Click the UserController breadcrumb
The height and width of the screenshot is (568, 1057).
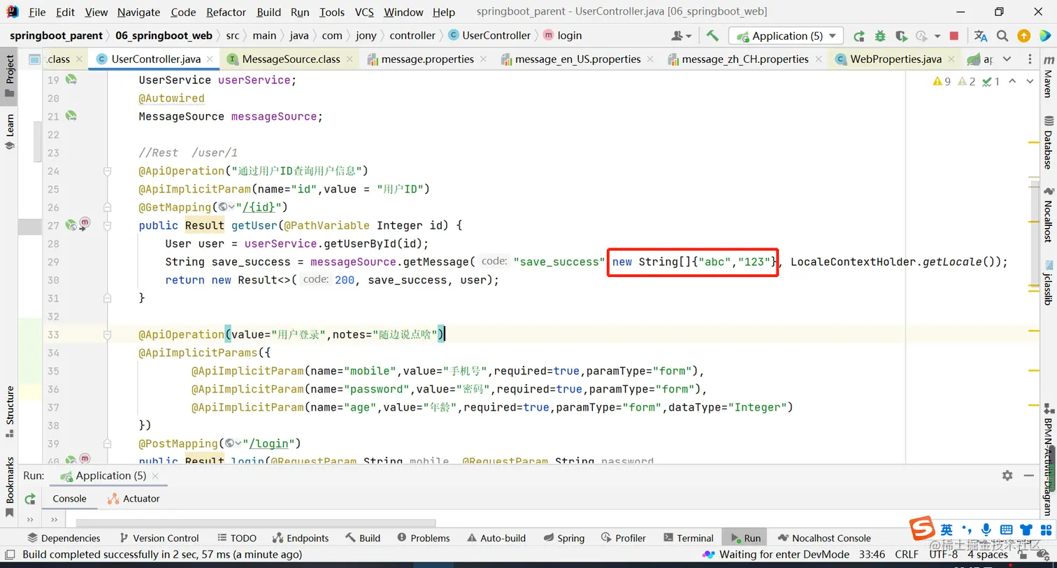[489, 36]
